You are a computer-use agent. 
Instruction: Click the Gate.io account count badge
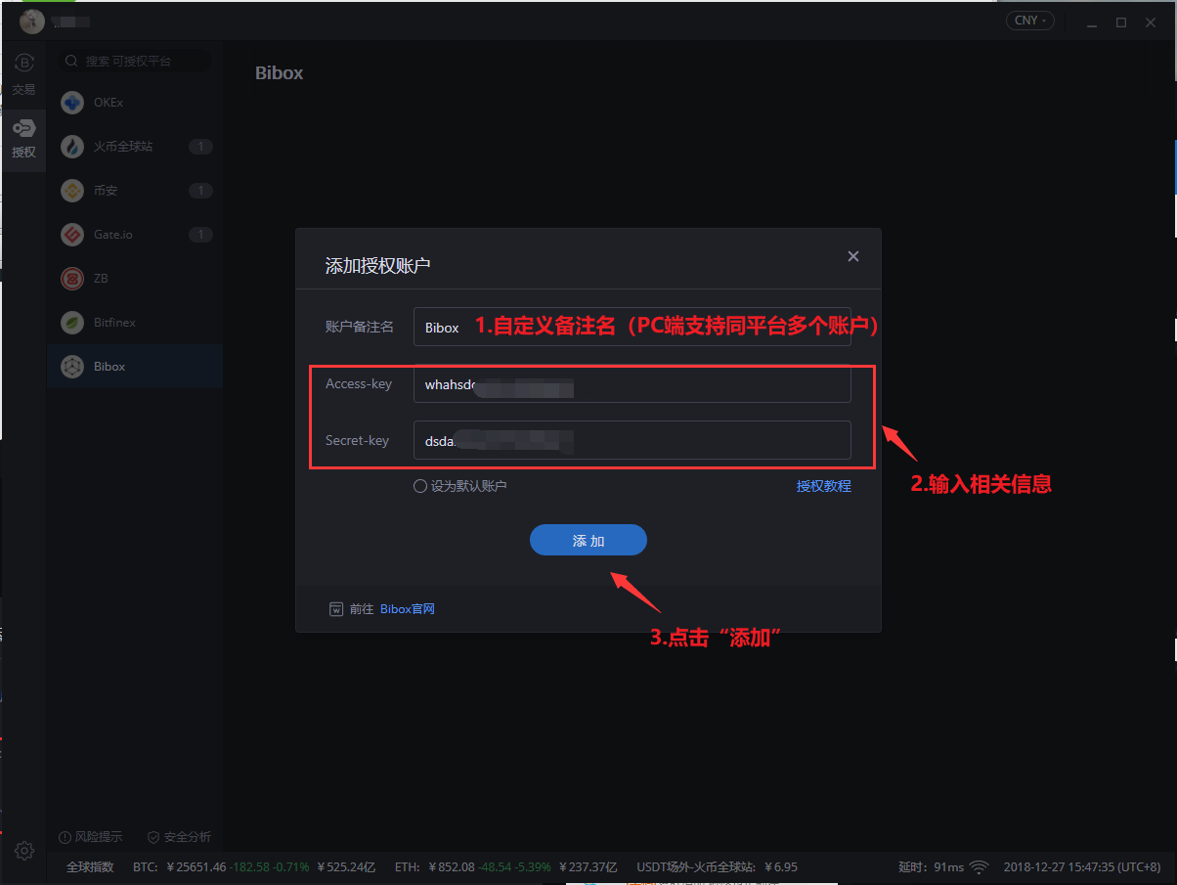pyautogui.click(x=200, y=235)
